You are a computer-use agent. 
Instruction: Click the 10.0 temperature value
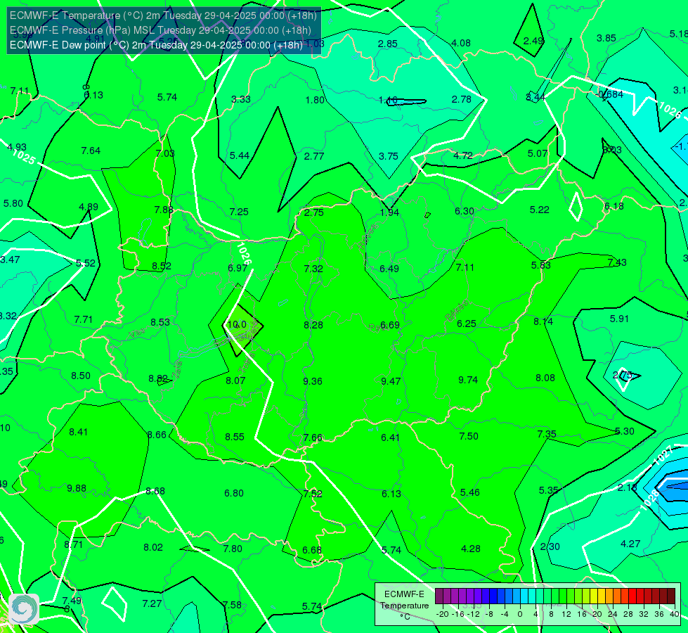point(238,324)
